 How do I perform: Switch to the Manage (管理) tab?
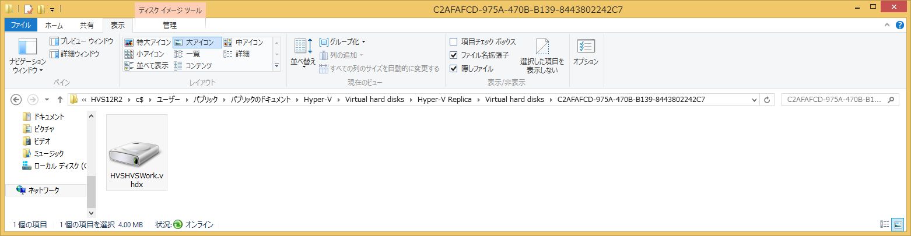[170, 26]
